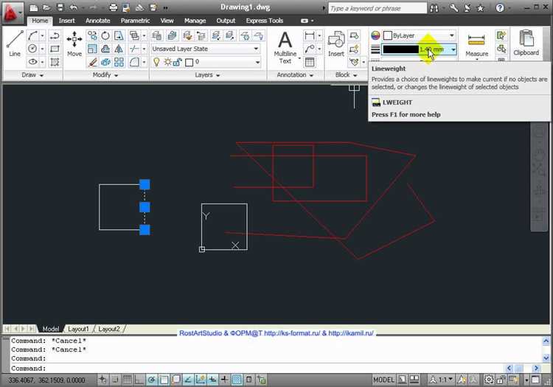553x387 pixels.
Task: Click the AutoCAD application menu button
Action: click(12, 13)
